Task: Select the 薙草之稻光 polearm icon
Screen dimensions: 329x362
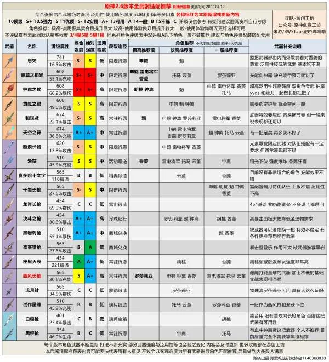Action: tap(9, 74)
